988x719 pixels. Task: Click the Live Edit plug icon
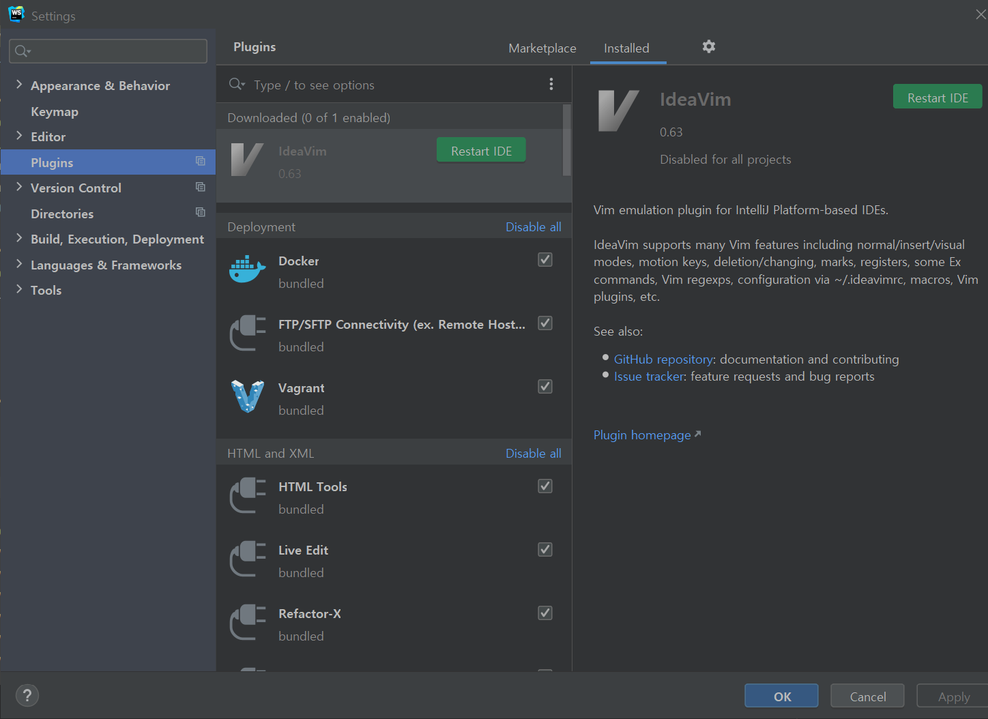(x=247, y=559)
